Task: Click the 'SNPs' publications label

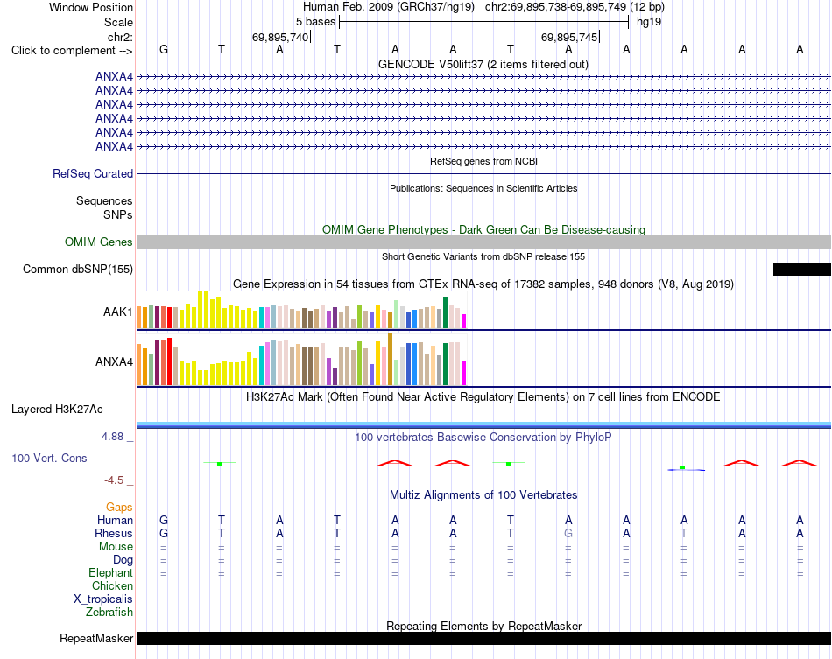Action: 118,214
